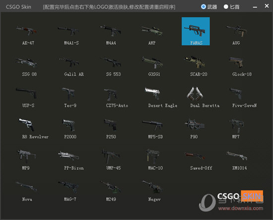Select the 武器 (weapons) radio button
This screenshot has width=273, height=220.
point(204,6)
